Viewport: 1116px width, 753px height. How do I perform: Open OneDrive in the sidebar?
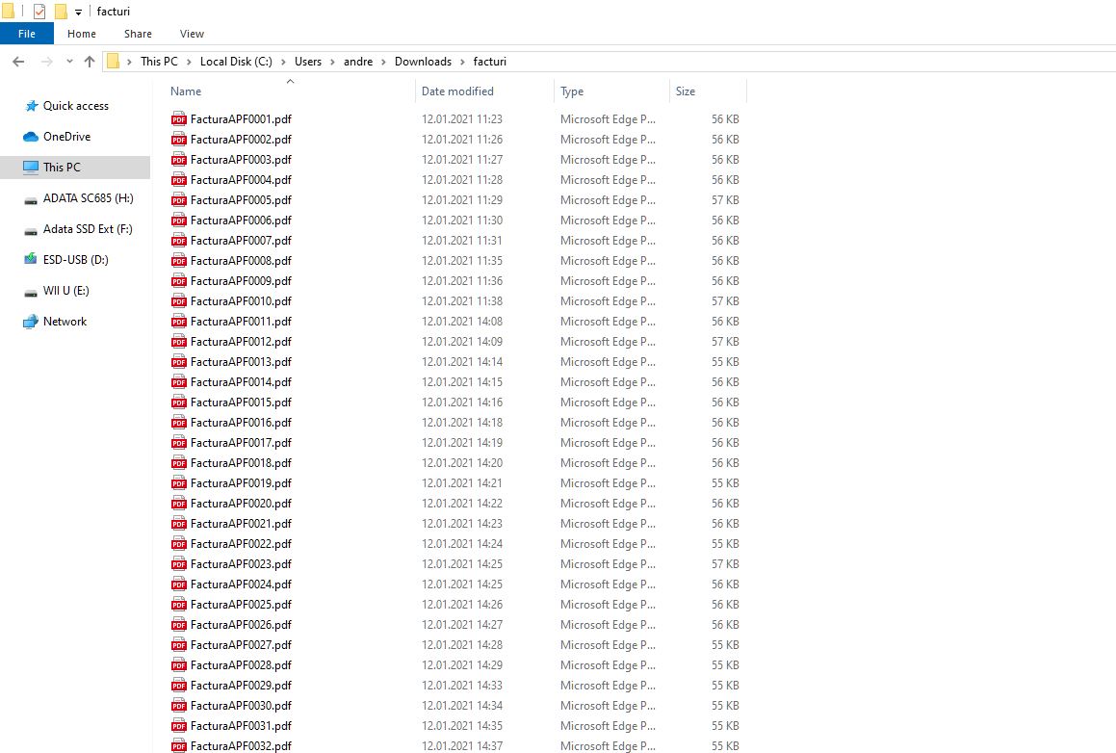[66, 137]
